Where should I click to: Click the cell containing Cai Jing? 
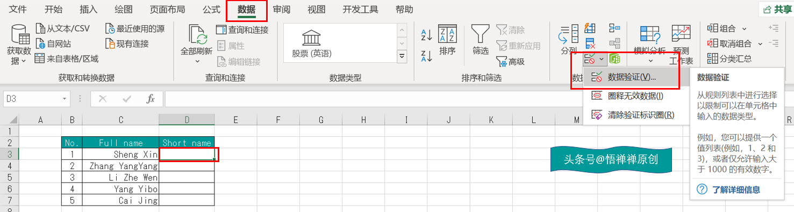(x=121, y=200)
